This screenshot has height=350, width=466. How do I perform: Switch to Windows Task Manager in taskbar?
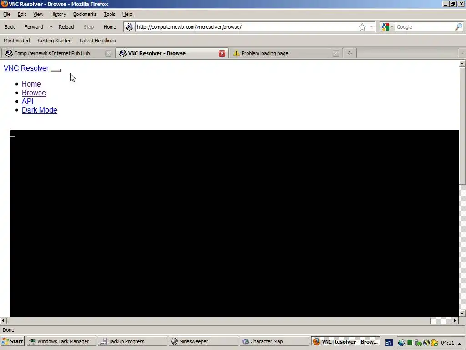pyautogui.click(x=61, y=341)
